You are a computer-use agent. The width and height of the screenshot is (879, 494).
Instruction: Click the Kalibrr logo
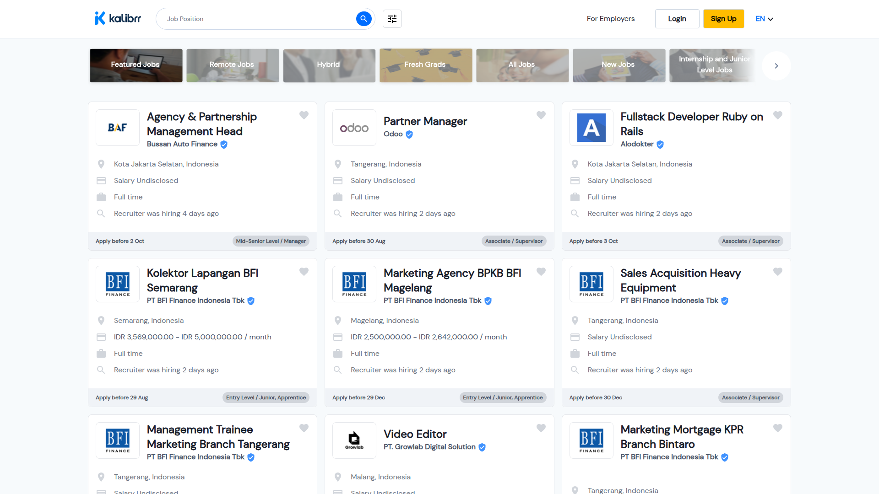118,18
